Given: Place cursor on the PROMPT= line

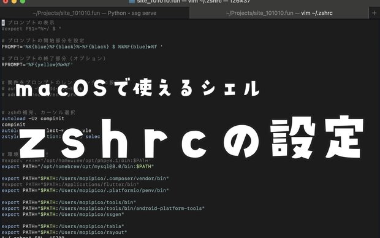Looking at the screenshot, I should pyautogui.click(x=82, y=47).
